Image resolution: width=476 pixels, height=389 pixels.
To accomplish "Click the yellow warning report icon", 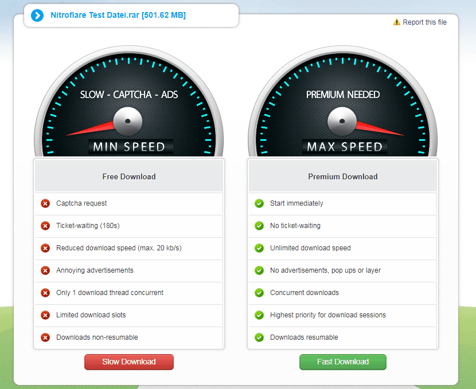I will [x=396, y=22].
